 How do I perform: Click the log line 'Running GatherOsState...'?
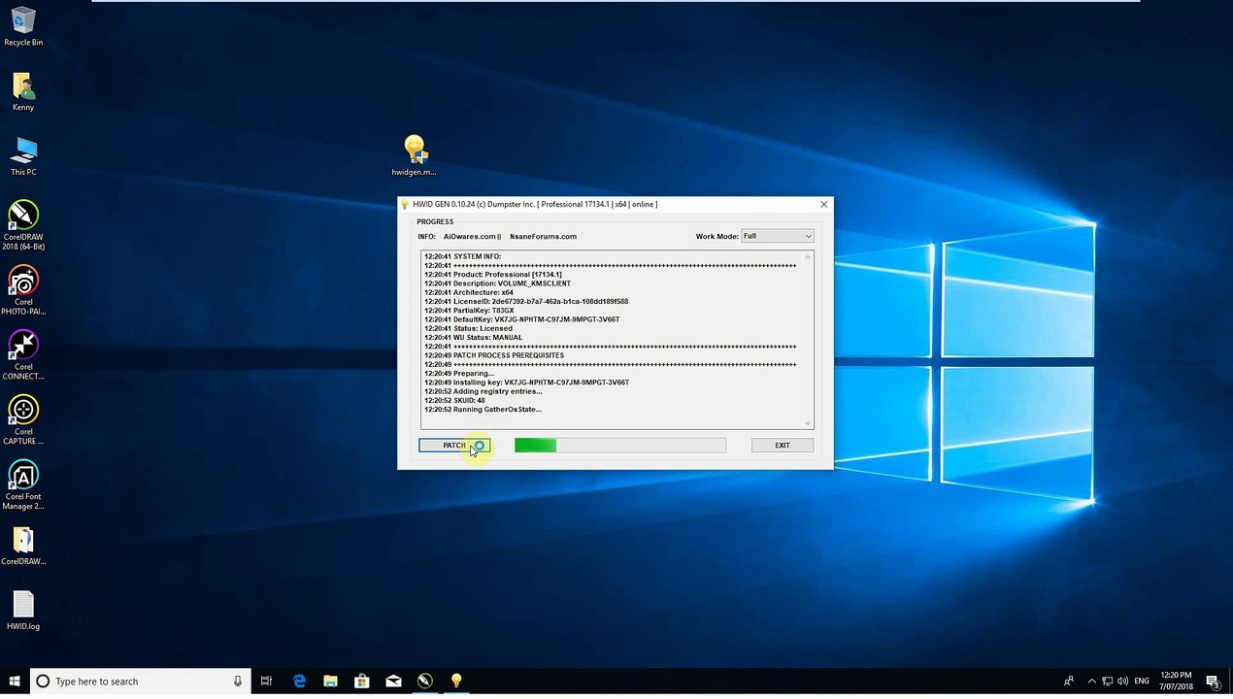pyautogui.click(x=483, y=410)
